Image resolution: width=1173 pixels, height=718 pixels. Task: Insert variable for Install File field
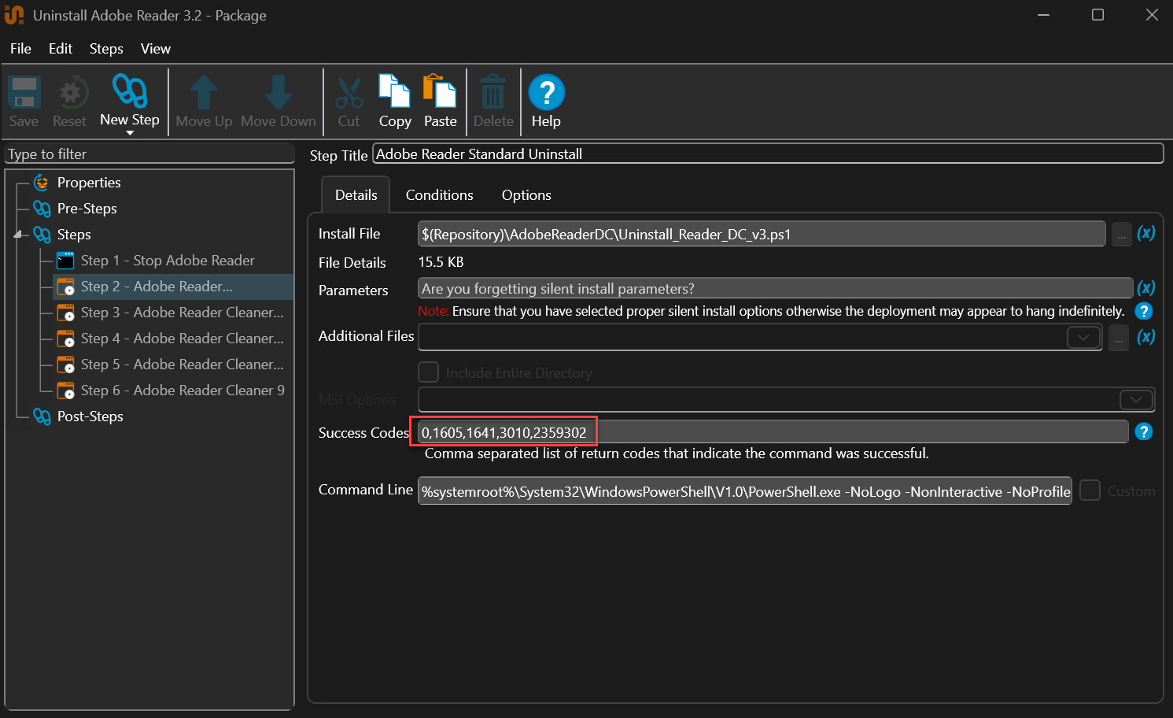[1146, 233]
